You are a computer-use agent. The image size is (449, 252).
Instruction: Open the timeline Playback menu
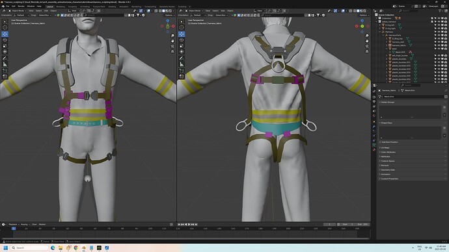click(13, 224)
